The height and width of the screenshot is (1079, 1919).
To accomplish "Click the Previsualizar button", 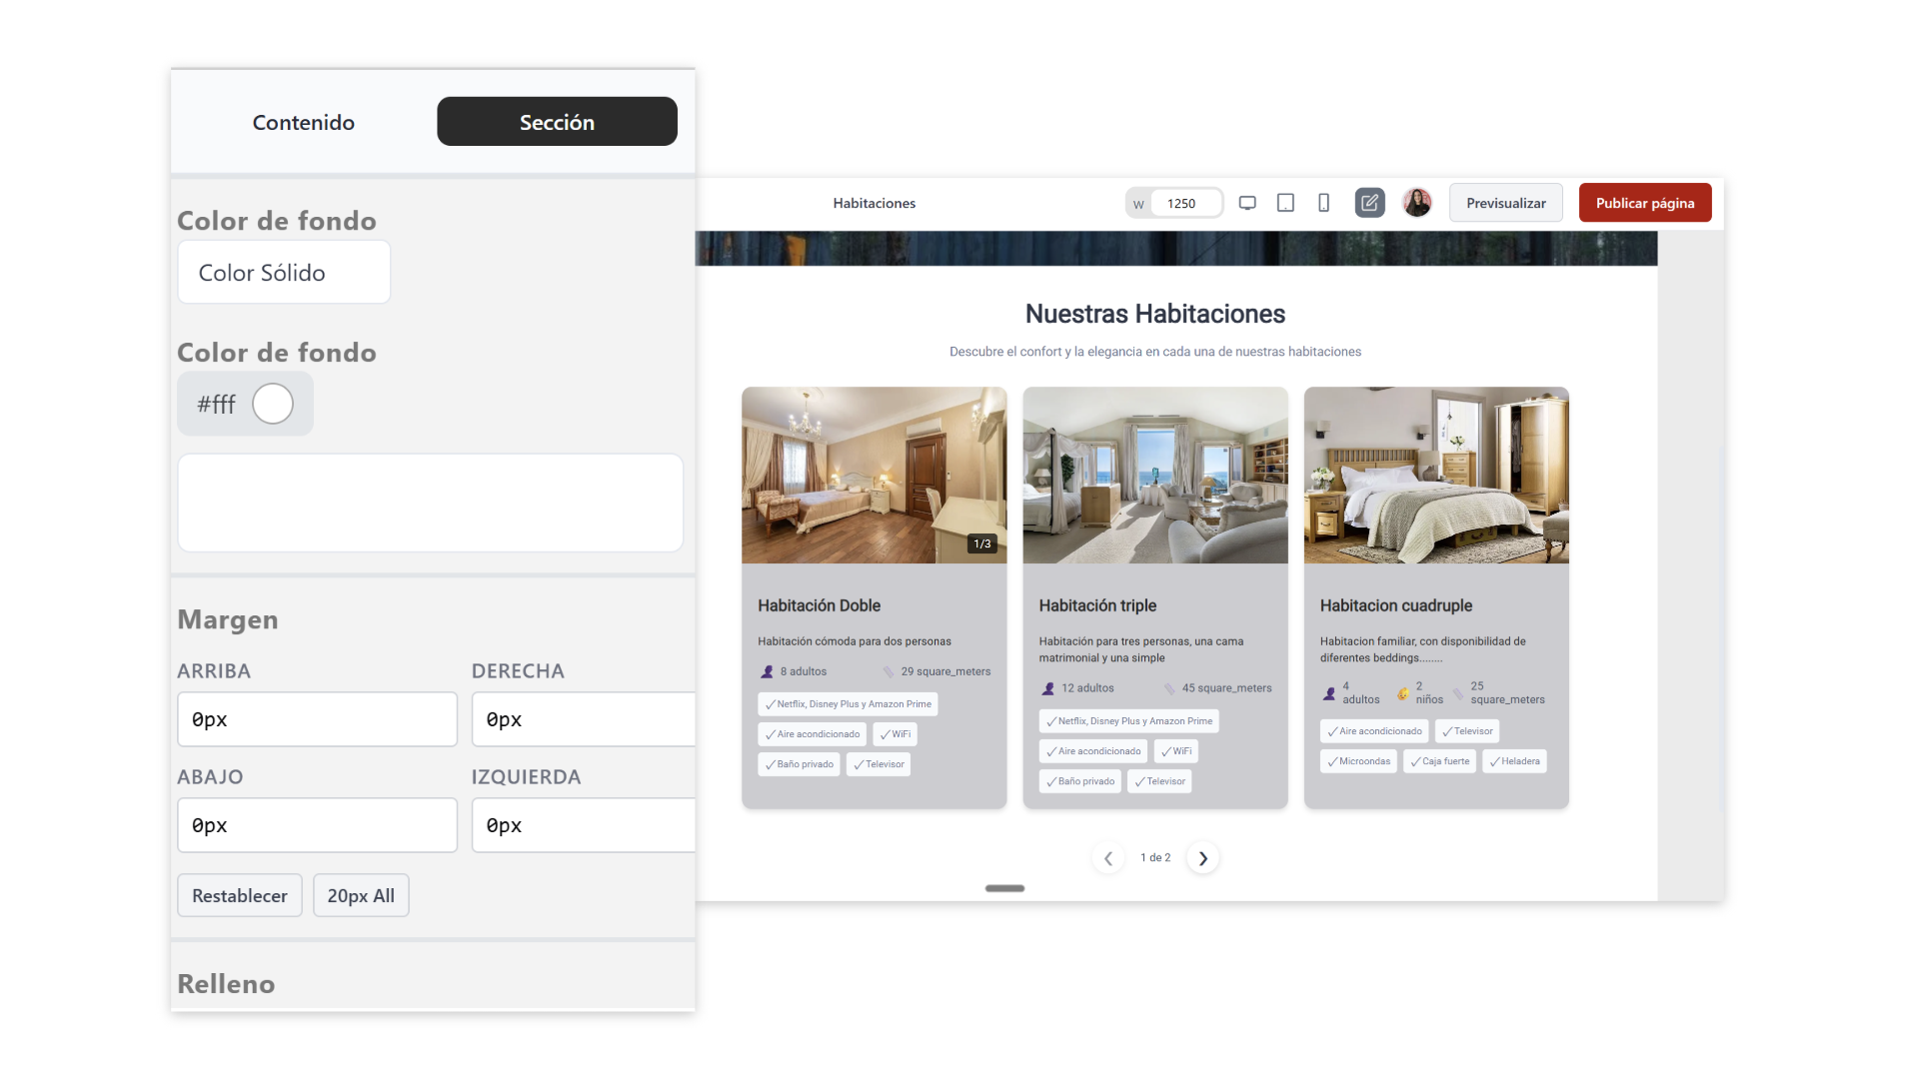I will tap(1505, 203).
